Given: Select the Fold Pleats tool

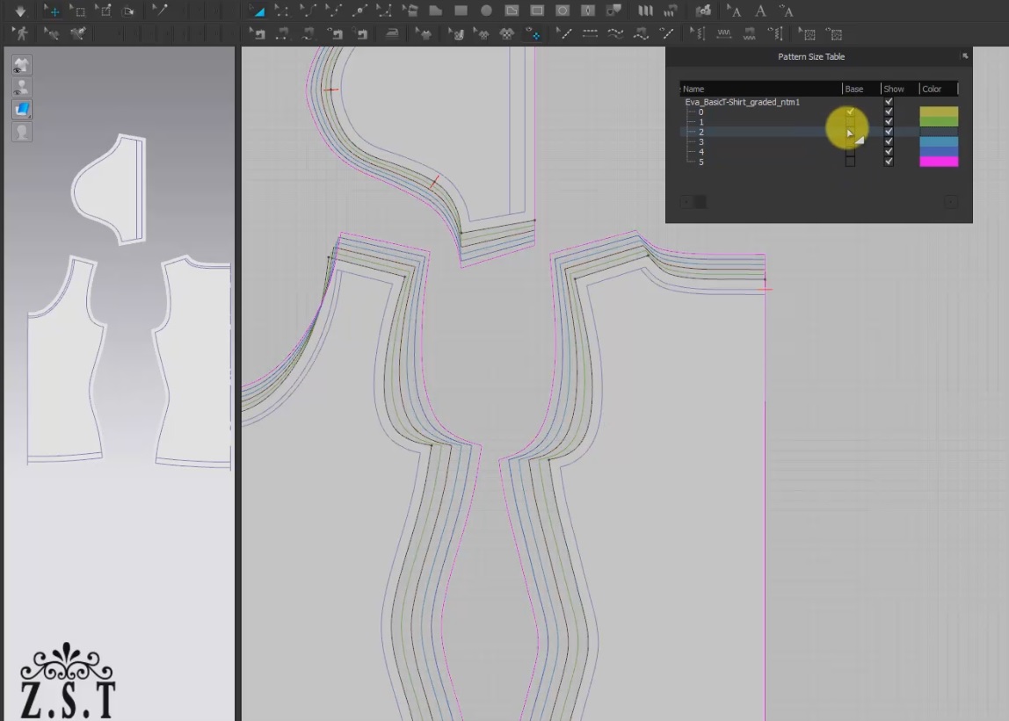Looking at the screenshot, I should (x=645, y=11).
